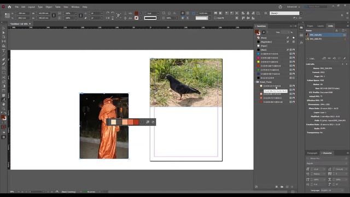
Task: Select the Pen tool
Action: (x=4, y=60)
